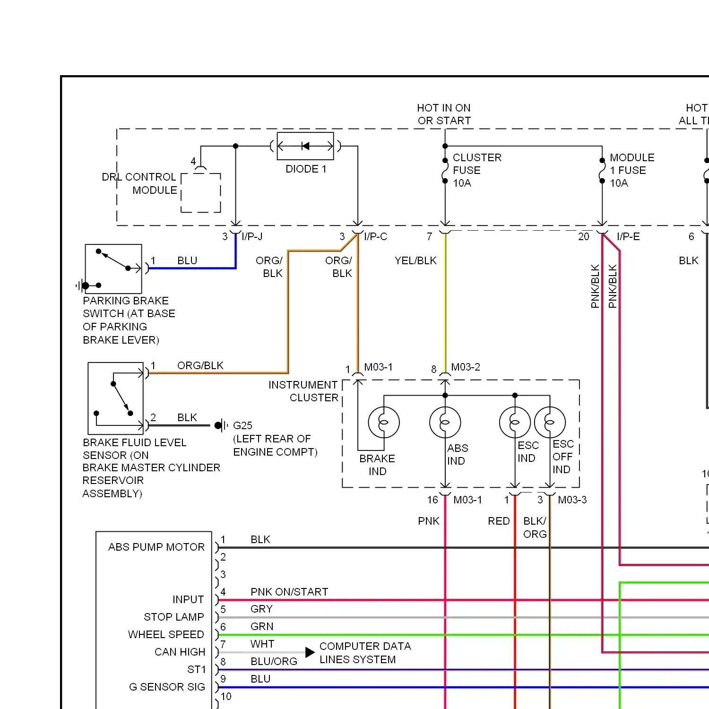This screenshot has height=709, width=709.
Task: Click the "CAN HIGH" pin label
Action: 180,652
